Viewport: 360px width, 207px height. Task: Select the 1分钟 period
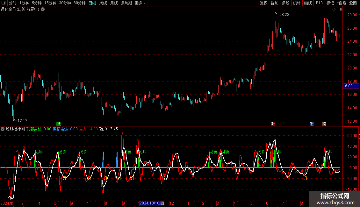pyautogui.click(x=24, y=3)
